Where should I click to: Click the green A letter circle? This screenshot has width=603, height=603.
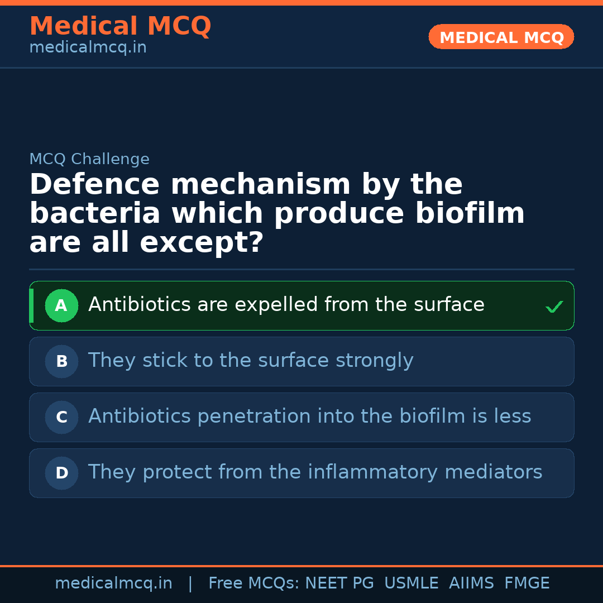point(61,305)
